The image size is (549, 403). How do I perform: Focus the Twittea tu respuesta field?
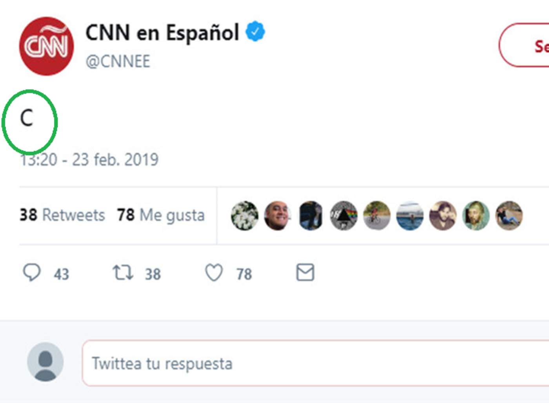click(x=314, y=363)
